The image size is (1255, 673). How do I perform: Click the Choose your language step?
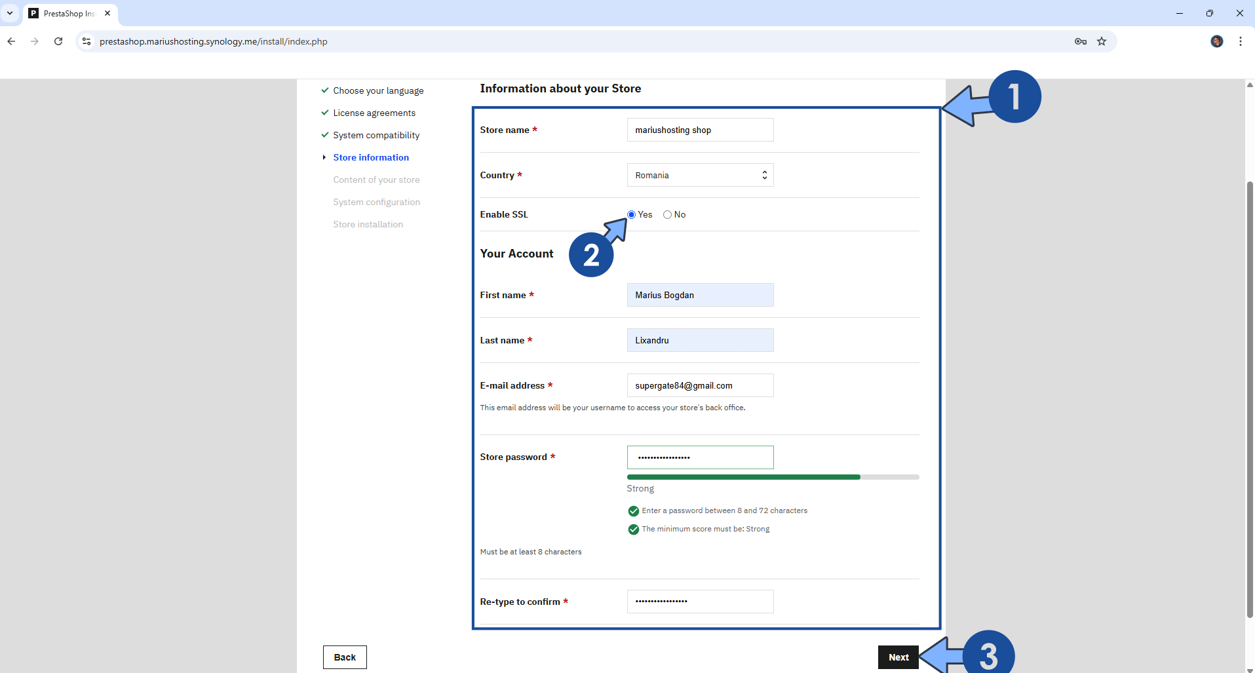coord(378,90)
